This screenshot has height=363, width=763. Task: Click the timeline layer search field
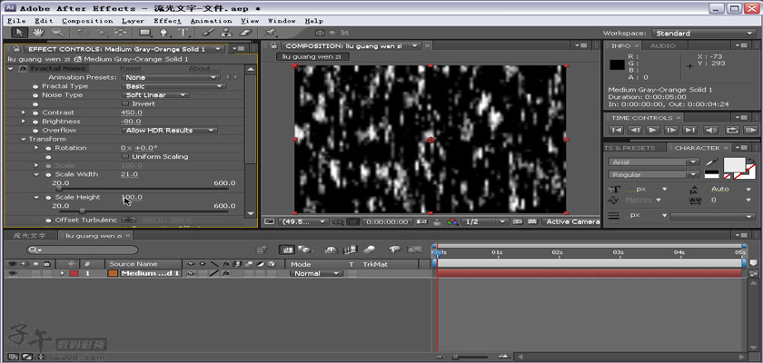click(x=83, y=250)
